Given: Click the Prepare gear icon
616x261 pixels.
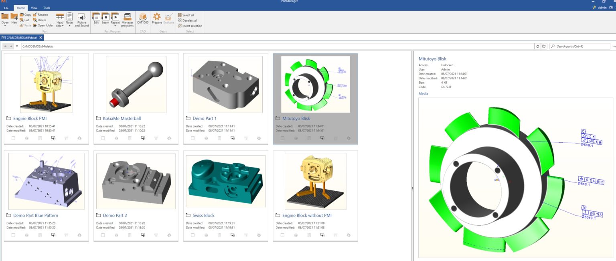Looking at the screenshot, I should tap(157, 18).
